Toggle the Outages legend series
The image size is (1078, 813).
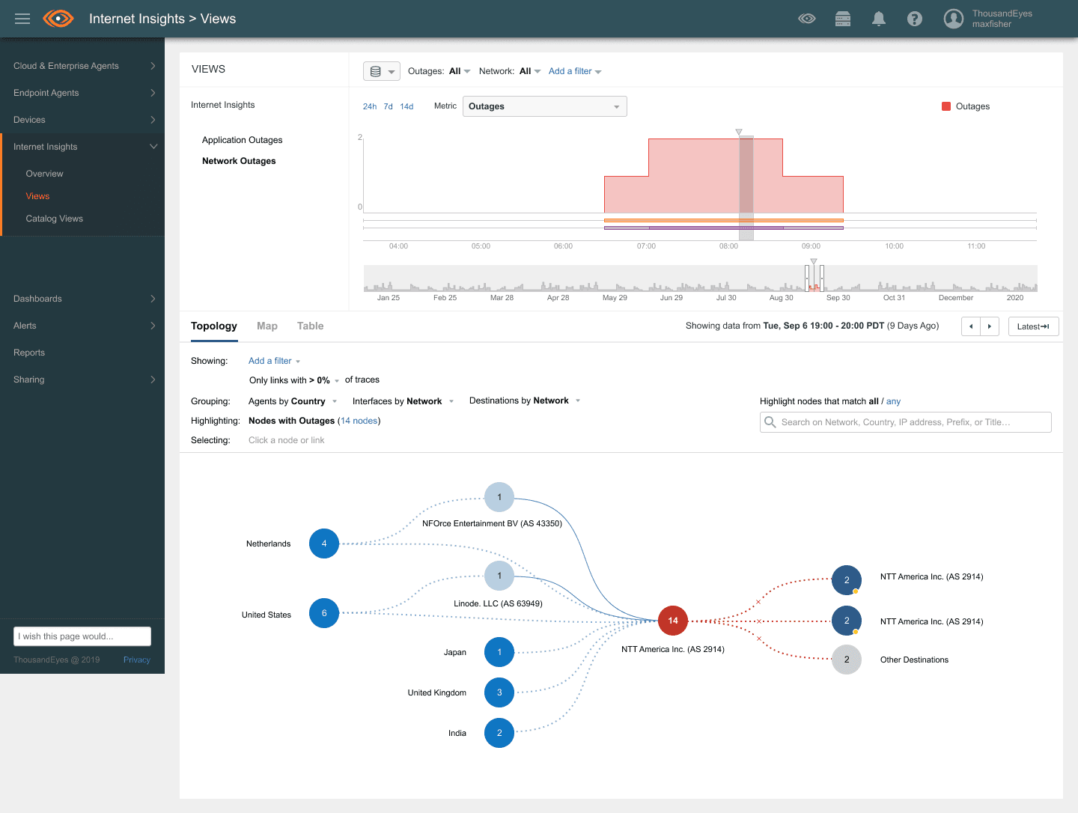pyautogui.click(x=966, y=106)
